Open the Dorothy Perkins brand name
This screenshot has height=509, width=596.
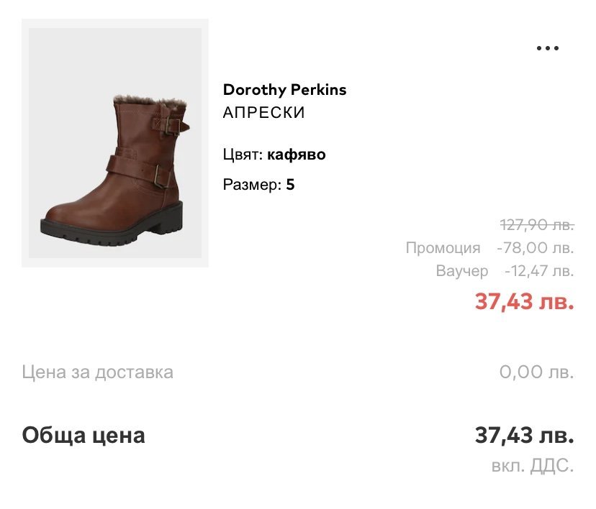(x=284, y=90)
